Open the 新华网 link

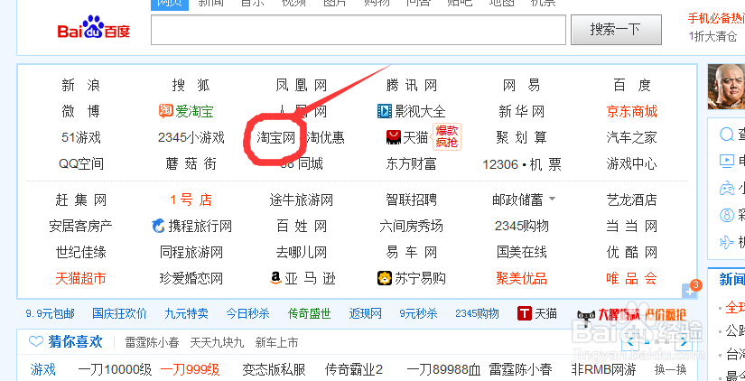pyautogui.click(x=522, y=112)
